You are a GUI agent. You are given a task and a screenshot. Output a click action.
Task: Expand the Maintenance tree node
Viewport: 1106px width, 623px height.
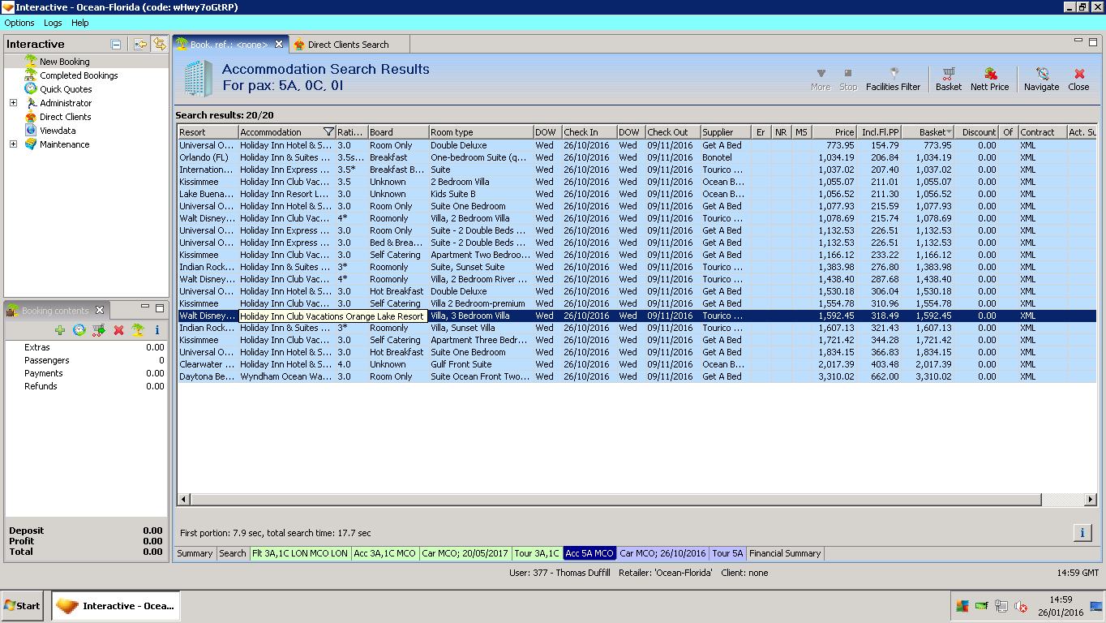pyautogui.click(x=13, y=144)
